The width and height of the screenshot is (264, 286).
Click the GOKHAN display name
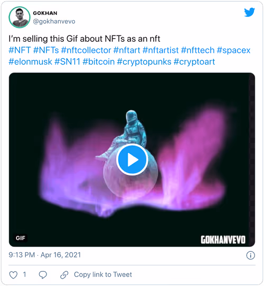[45, 13]
